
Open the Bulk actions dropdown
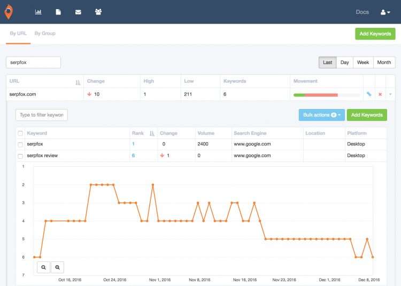tap(321, 115)
